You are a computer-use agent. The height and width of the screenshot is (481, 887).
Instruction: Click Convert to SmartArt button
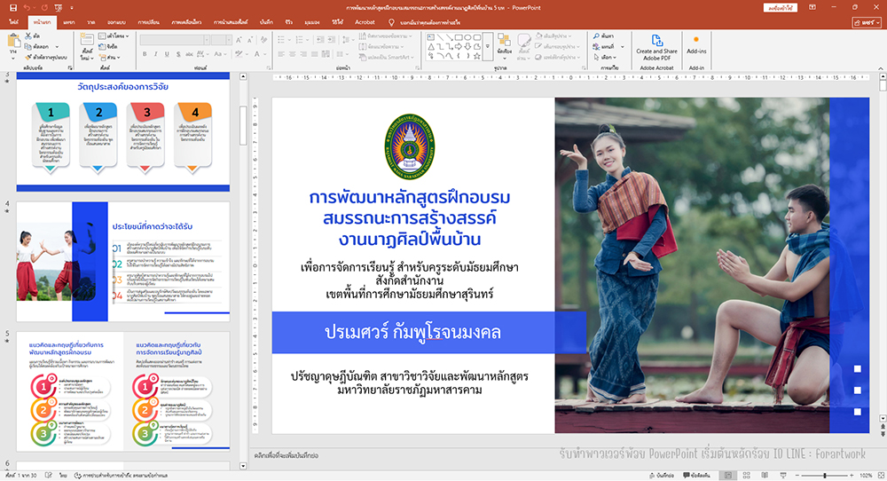(x=387, y=57)
